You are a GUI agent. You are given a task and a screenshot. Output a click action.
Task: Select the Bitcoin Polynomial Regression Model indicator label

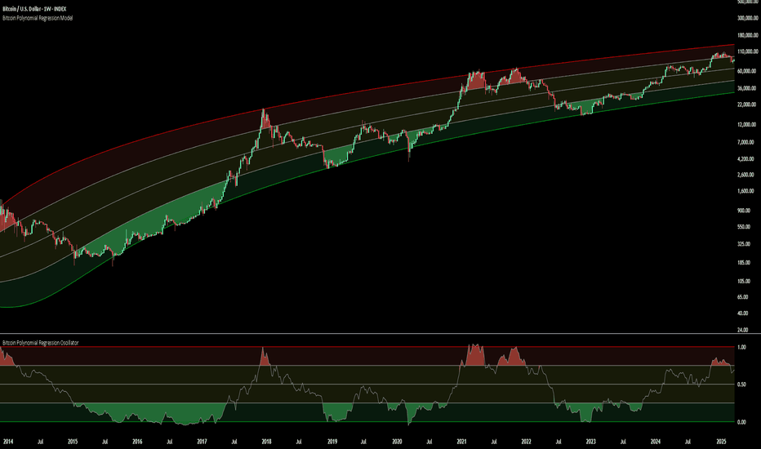click(x=38, y=18)
